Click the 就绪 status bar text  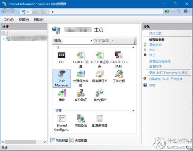5,148
